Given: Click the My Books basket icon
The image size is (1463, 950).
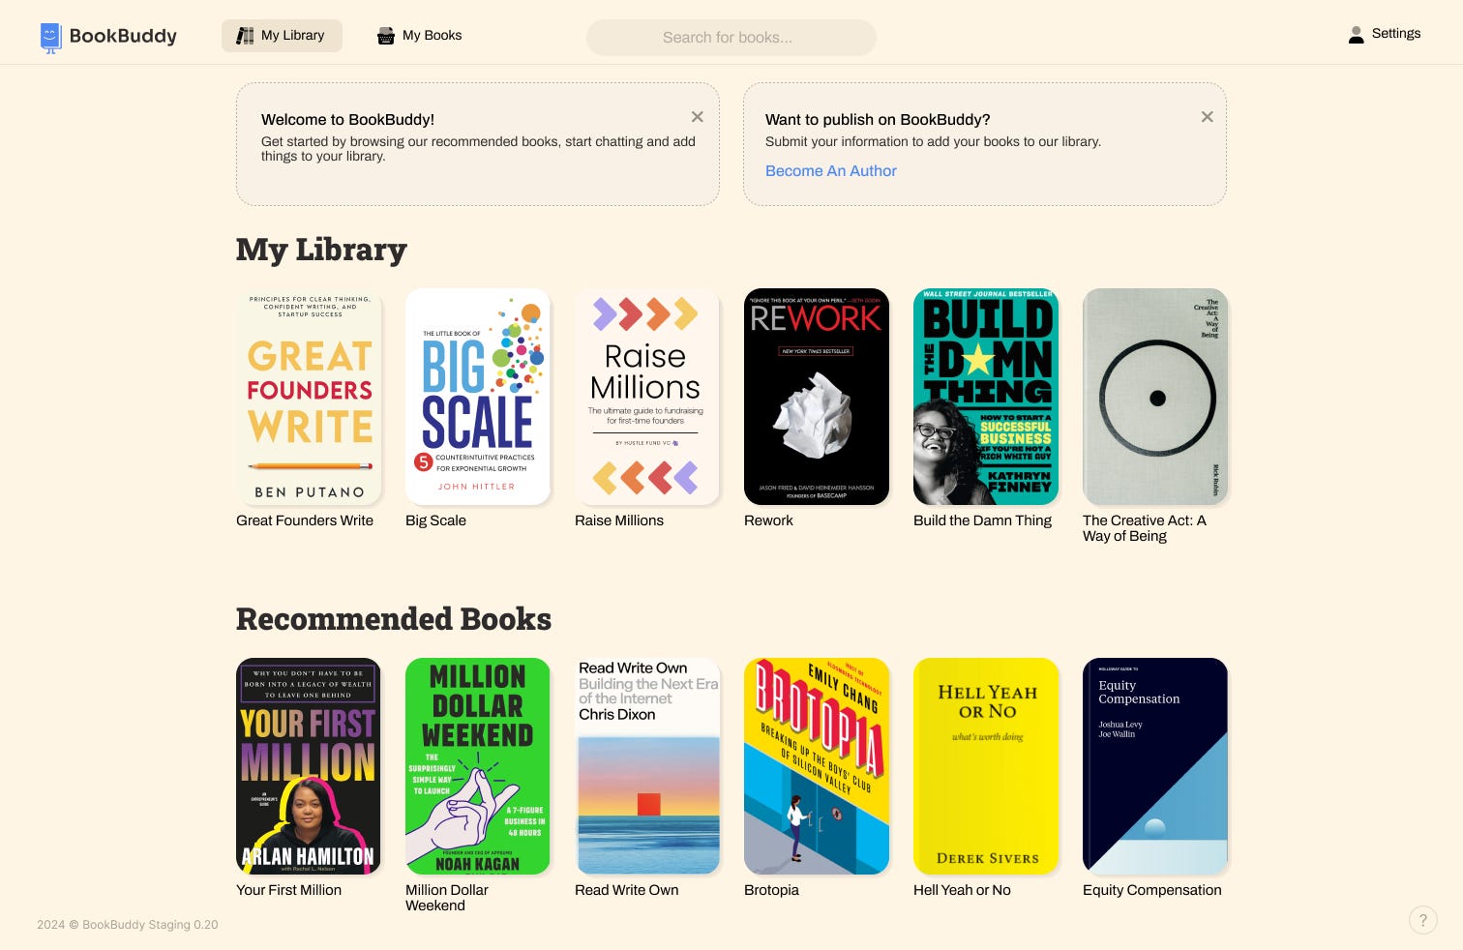Looking at the screenshot, I should coord(386,36).
